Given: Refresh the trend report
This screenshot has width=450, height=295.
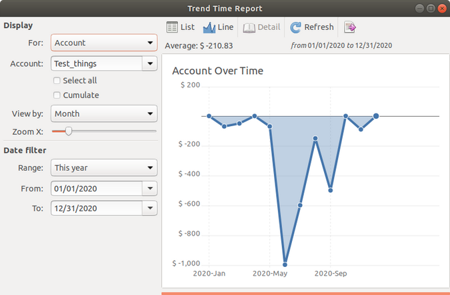Looking at the screenshot, I should pos(312,27).
